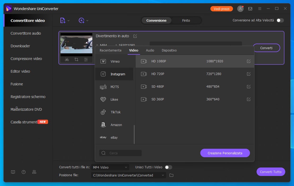Screen dimensions: 294x186
Task: Open the community people icon
Action: tap(34, 172)
